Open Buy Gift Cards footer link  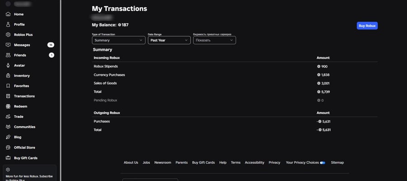point(203,162)
